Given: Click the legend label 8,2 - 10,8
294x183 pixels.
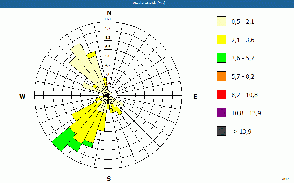Looking at the screenshot, I should (244, 95).
